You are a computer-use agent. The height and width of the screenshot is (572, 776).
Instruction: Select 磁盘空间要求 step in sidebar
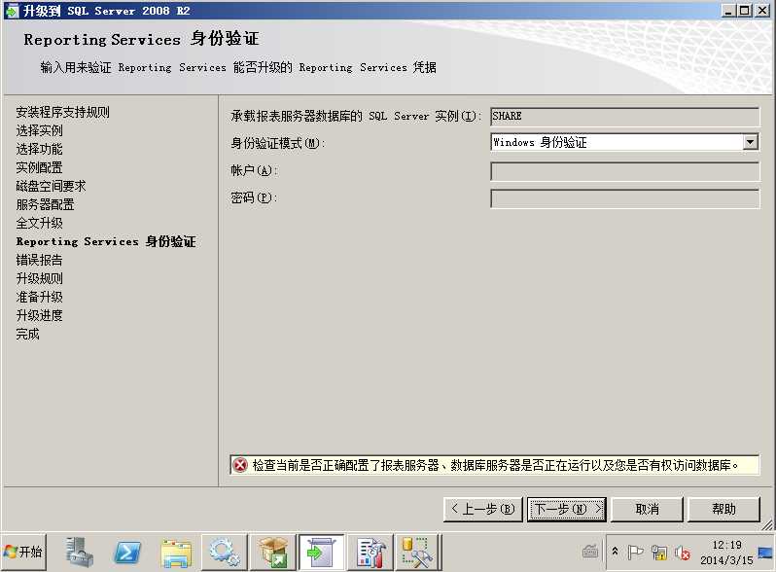coord(51,186)
